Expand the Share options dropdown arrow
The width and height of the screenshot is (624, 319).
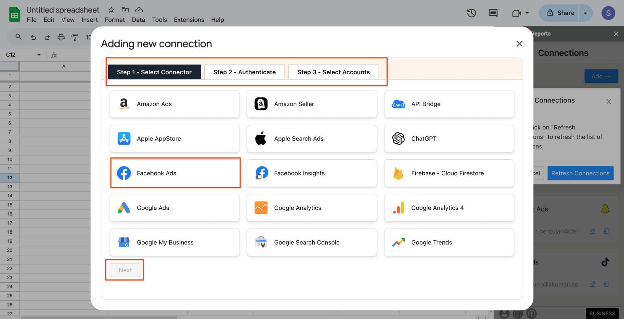pos(585,13)
